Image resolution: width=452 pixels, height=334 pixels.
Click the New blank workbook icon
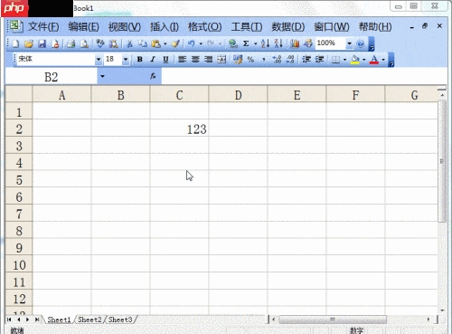tap(15, 44)
